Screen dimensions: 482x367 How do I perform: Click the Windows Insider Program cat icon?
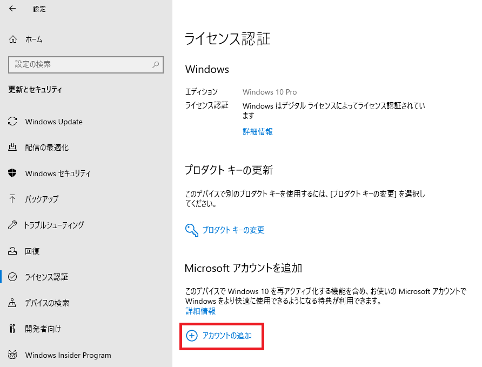(12, 355)
